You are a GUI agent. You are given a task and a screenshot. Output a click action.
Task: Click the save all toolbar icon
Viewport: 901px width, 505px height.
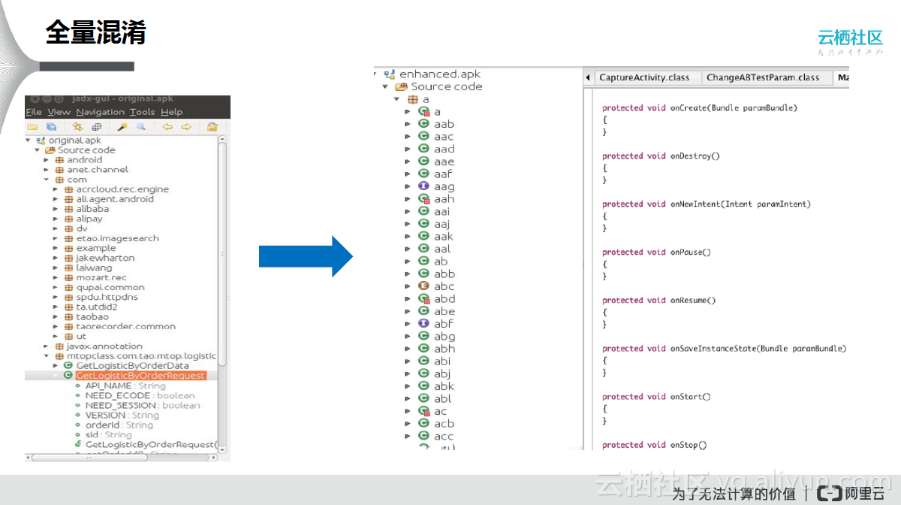51,127
